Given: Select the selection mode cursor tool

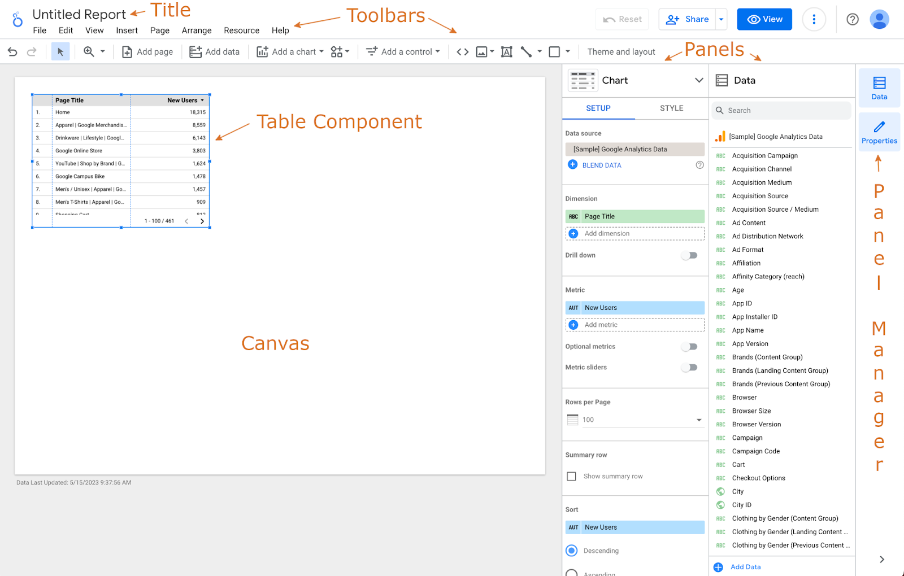Looking at the screenshot, I should click(60, 52).
